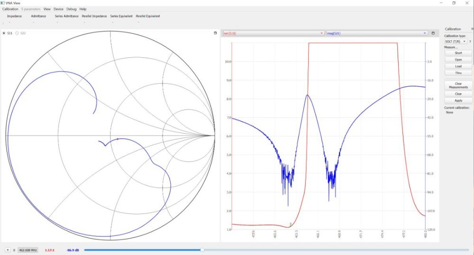The height and width of the screenshot is (255, 474).
Task: Open the Calibration menu
Action: click(10, 9)
